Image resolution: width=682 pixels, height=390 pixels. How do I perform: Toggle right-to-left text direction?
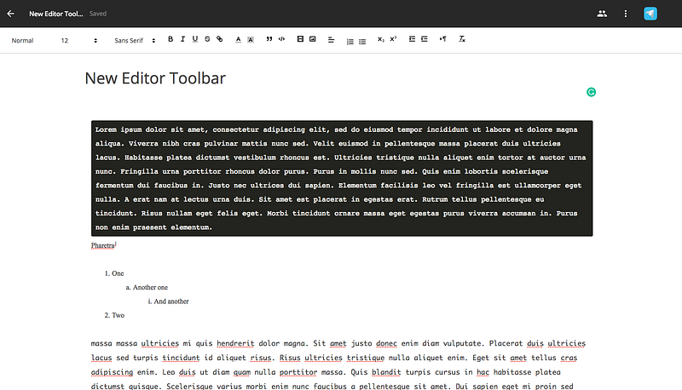tap(442, 39)
